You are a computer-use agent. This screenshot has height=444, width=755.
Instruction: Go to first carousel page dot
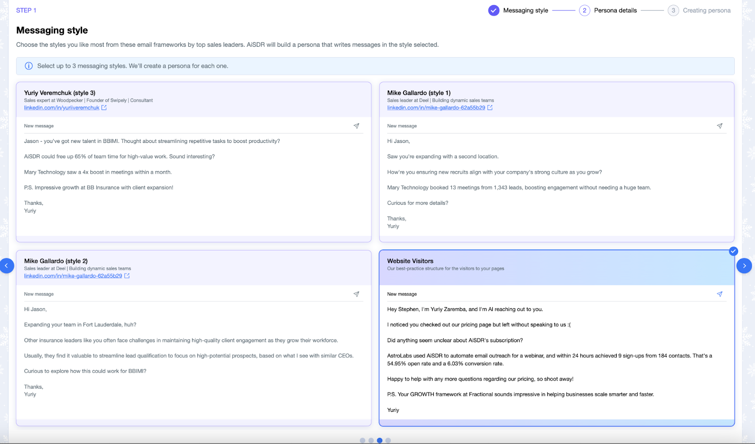362,440
